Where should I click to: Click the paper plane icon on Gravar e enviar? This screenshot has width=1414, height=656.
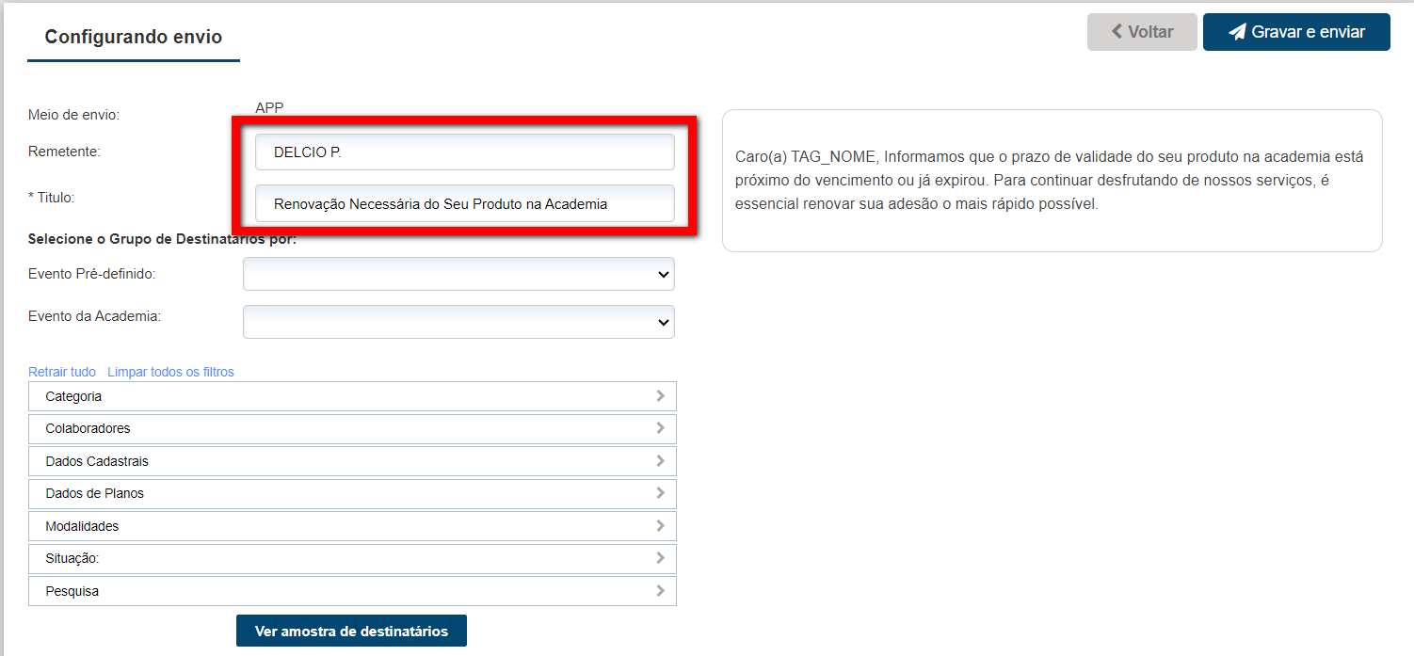(x=1237, y=32)
